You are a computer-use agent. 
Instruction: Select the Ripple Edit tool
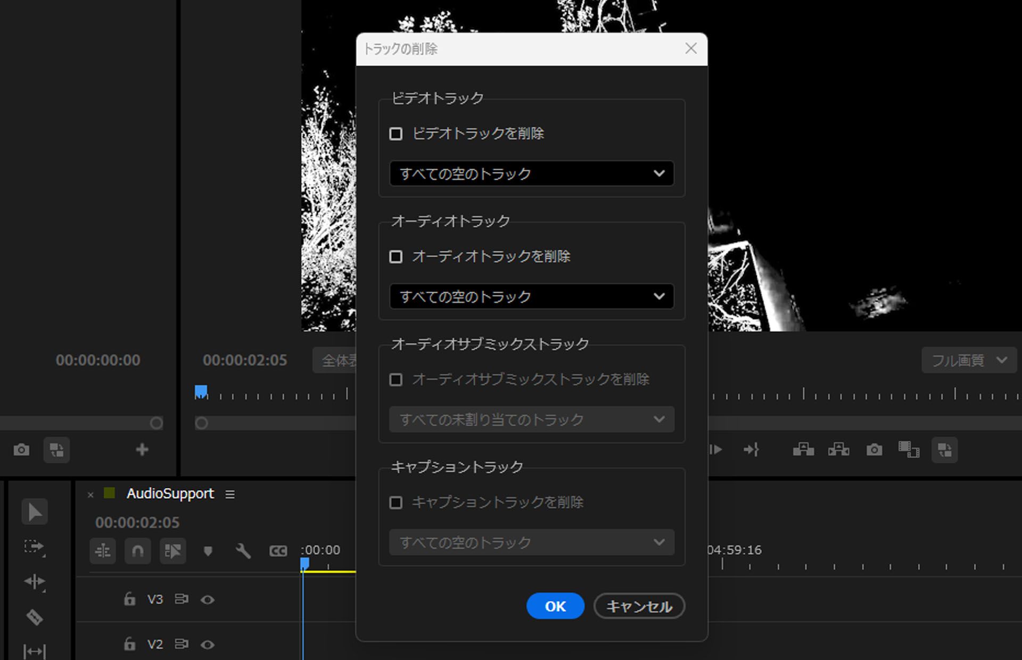point(34,582)
